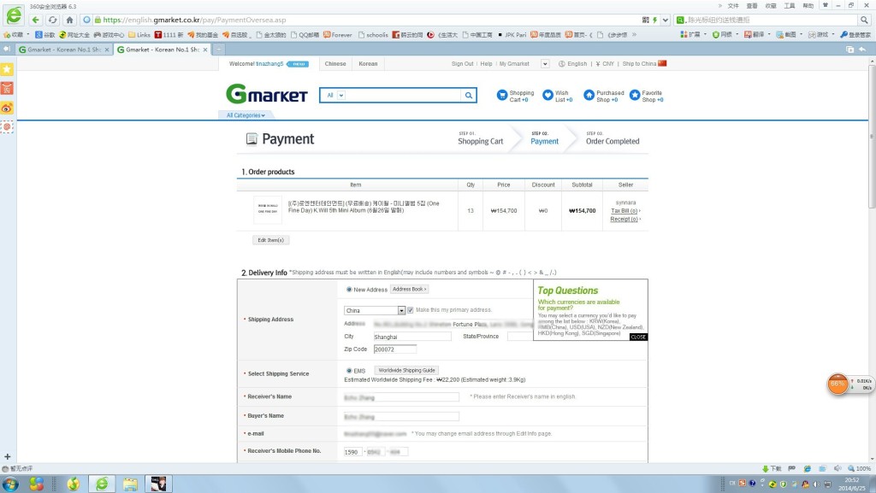Switch to the first Gmarket browser tab
This screenshot has width=876, height=493.
[63, 50]
